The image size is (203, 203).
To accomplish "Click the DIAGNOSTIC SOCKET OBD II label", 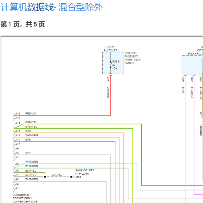I will 22,197.
